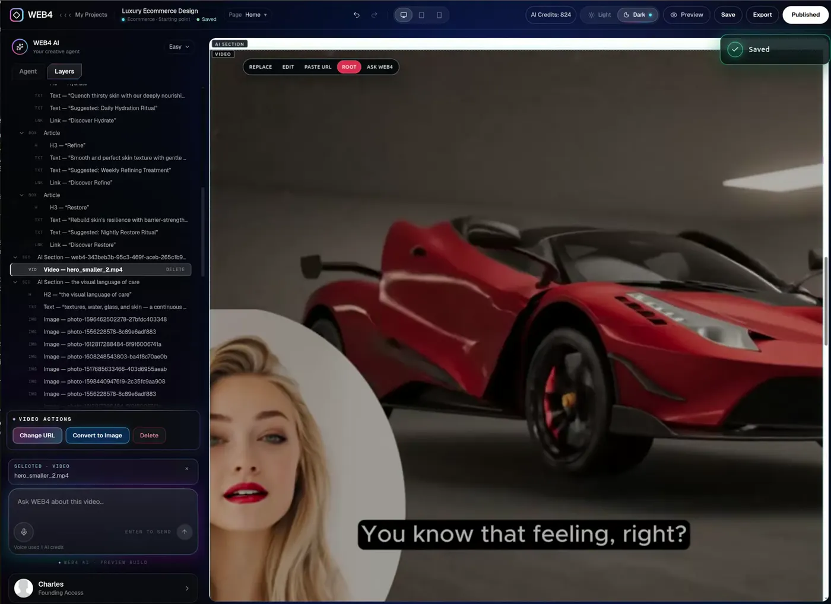Screen dimensions: 831x604
Task: Collapse AI Section the visual language of care
Action: tap(15, 282)
